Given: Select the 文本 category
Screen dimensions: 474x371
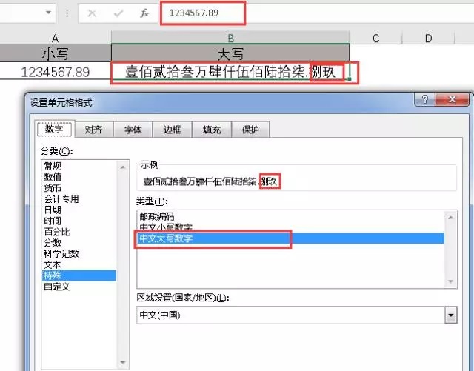Looking at the screenshot, I should pyautogui.click(x=53, y=265).
